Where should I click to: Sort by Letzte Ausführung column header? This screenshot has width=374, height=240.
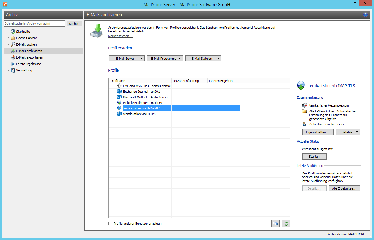190,81
